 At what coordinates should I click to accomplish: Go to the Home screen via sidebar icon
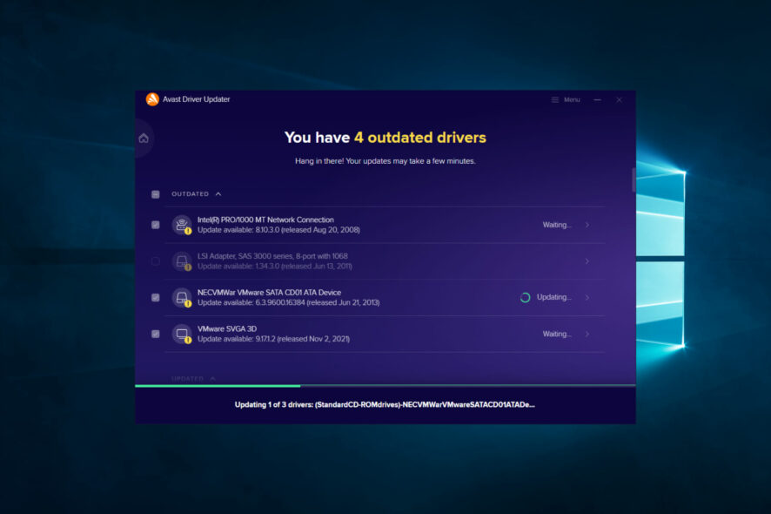coord(144,139)
